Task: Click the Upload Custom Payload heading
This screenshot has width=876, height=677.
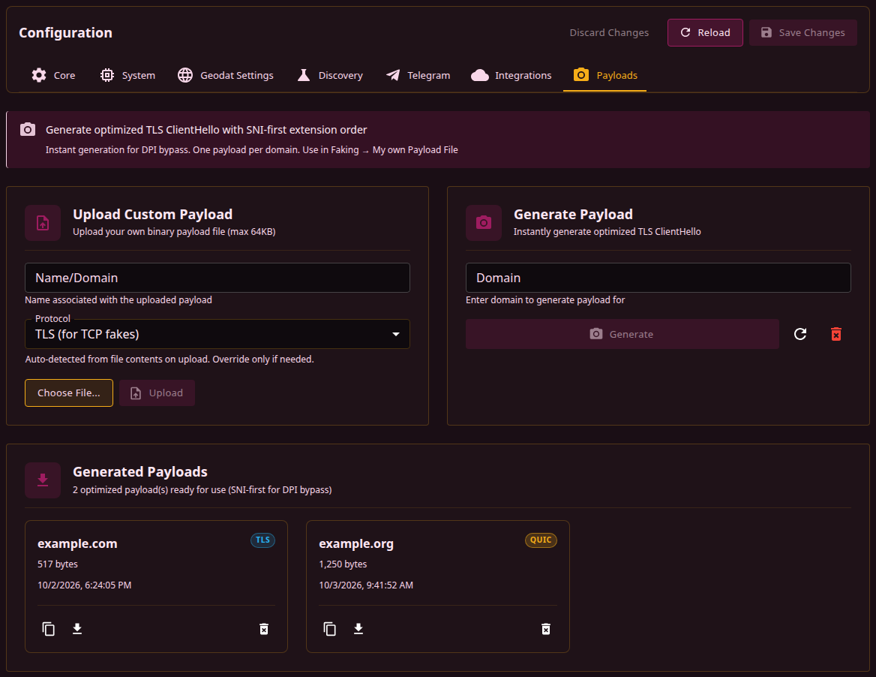Action: (152, 214)
